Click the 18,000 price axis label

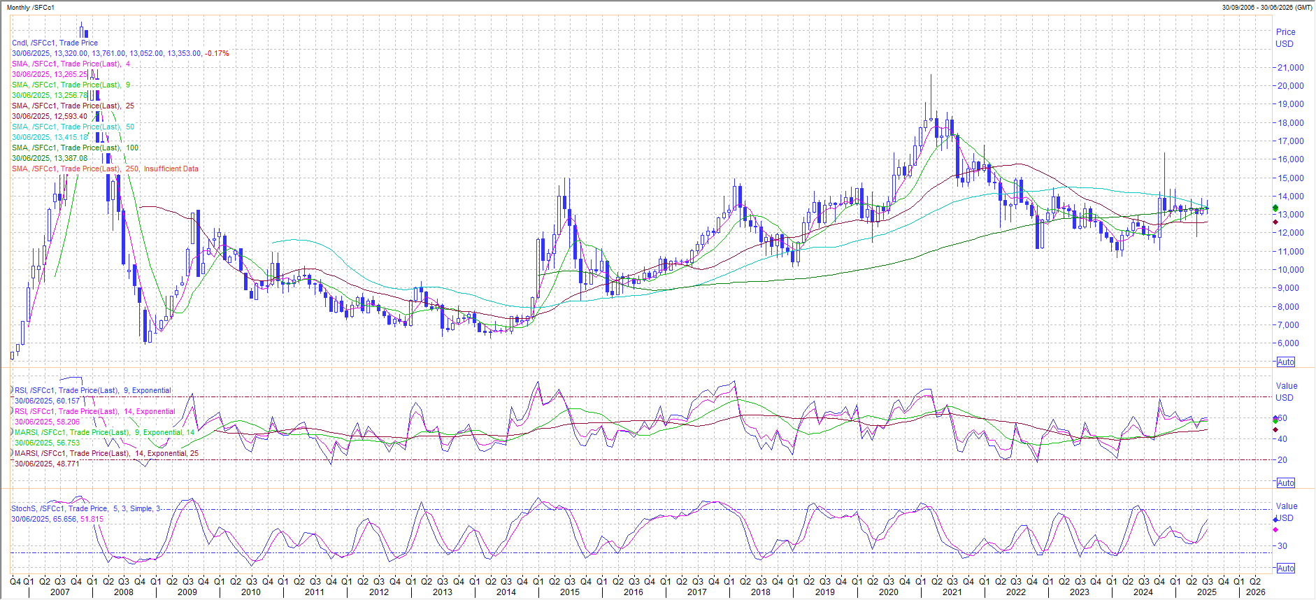tap(1291, 122)
